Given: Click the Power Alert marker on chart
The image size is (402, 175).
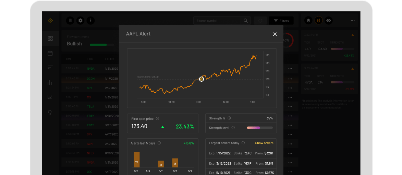Looking at the screenshot, I should tap(202, 79).
